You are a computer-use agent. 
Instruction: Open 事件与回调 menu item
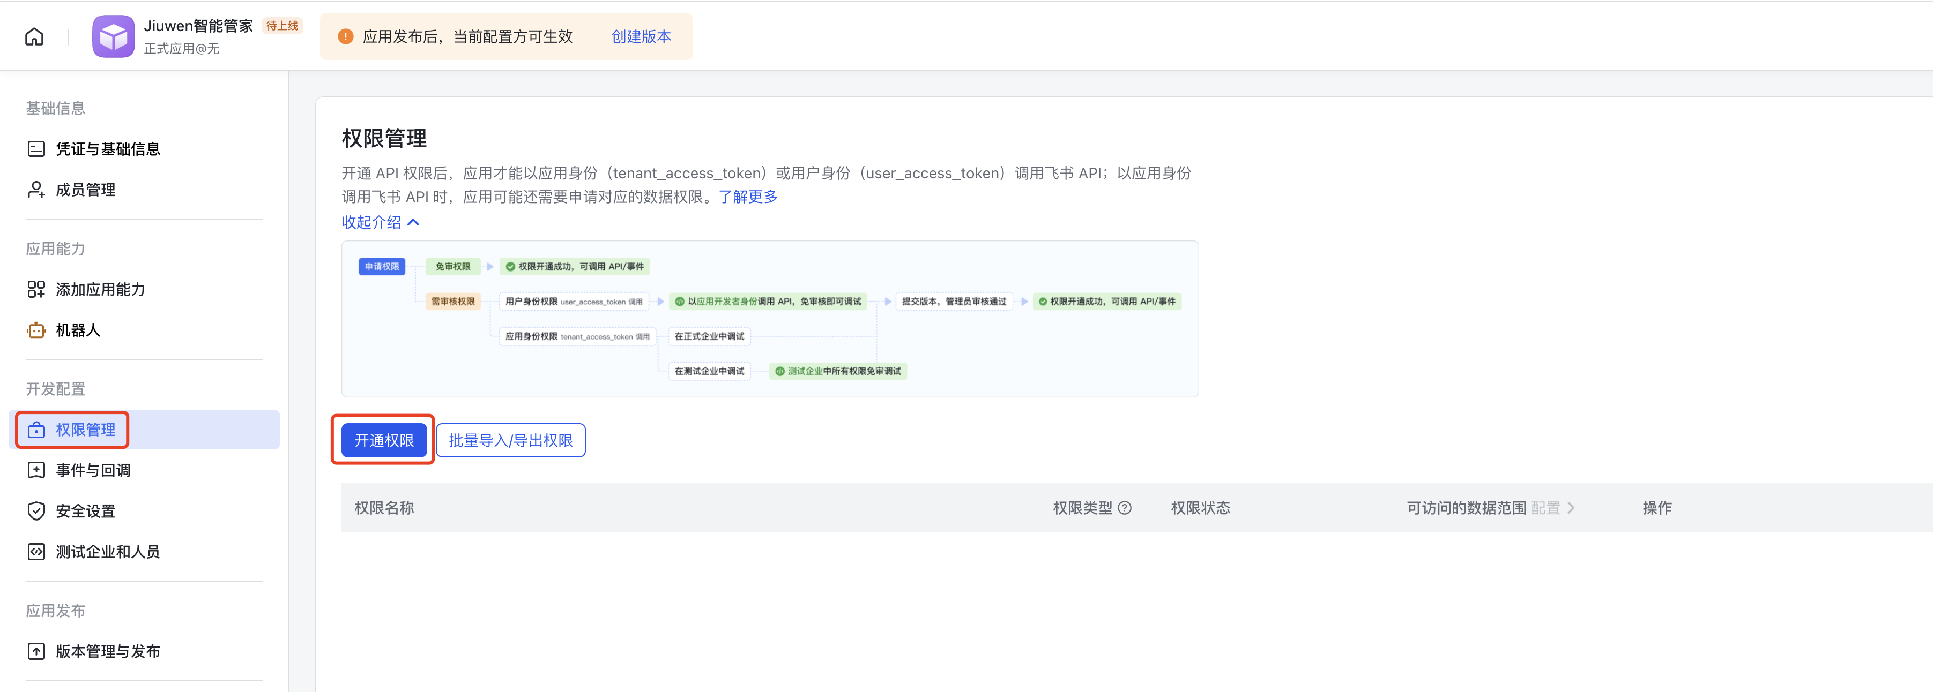click(x=93, y=471)
